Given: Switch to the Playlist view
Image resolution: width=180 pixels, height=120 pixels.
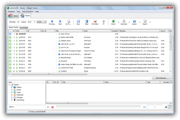Looking at the screenshot, I should (x=25, y=16).
